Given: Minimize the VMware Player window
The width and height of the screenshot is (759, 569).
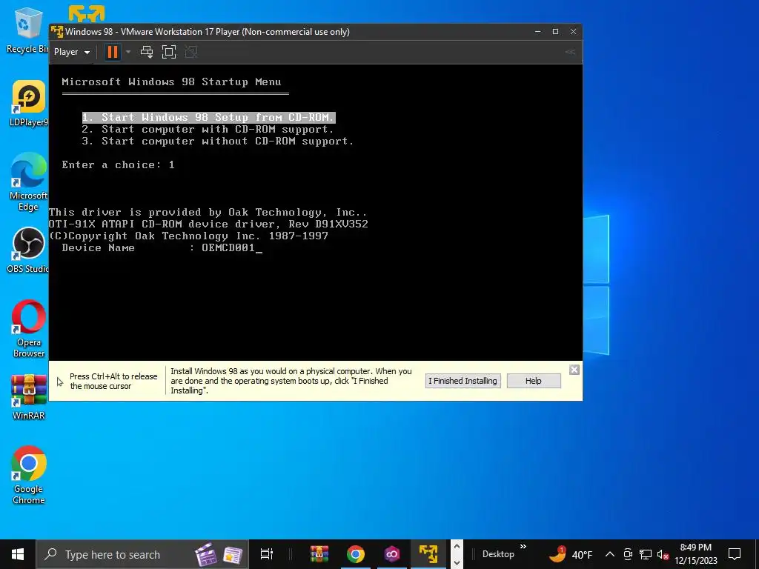Looking at the screenshot, I should (537, 31).
